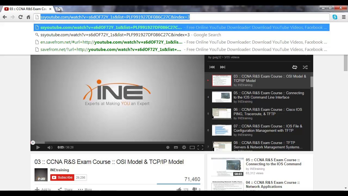Click the video title OSI Model & TCP/IP Model

109,162
